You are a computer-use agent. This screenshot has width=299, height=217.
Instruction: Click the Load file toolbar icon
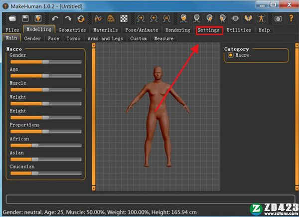point(12,18)
